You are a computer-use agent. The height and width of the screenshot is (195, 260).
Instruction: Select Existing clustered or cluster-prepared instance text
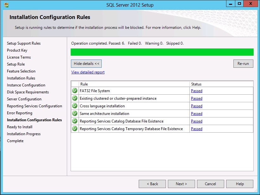coord(118,98)
